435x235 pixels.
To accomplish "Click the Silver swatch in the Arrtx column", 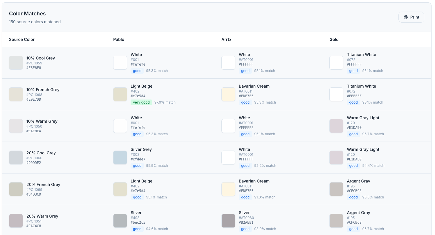I will tap(228, 221).
